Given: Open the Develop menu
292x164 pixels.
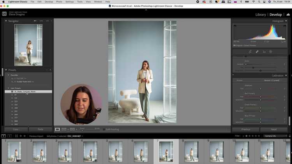Looking at the screenshot, I should click(49, 2).
